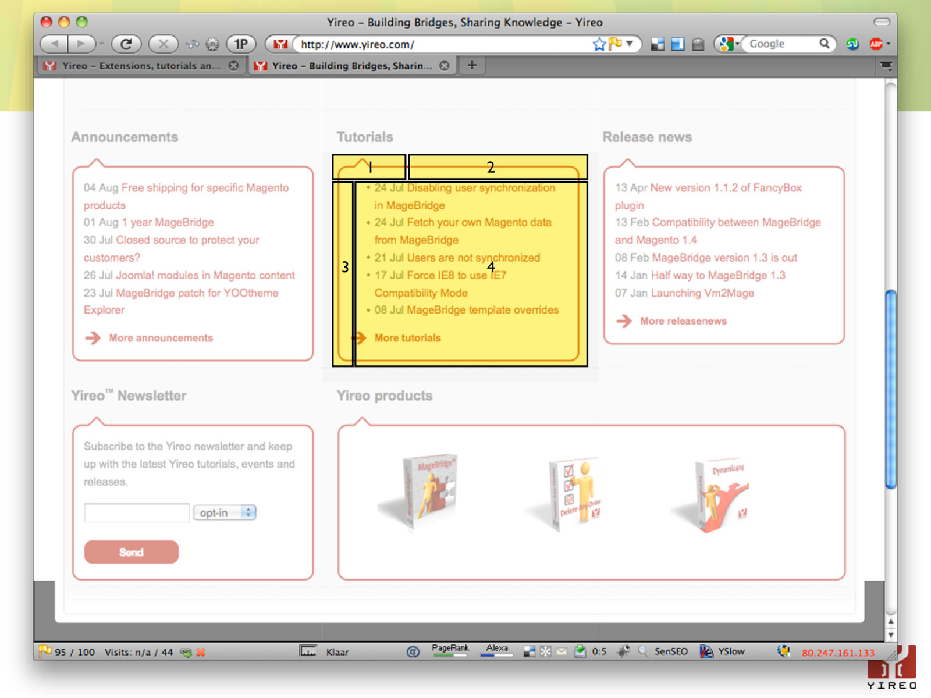Click the yellow flag icon in the address bar

[x=615, y=44]
